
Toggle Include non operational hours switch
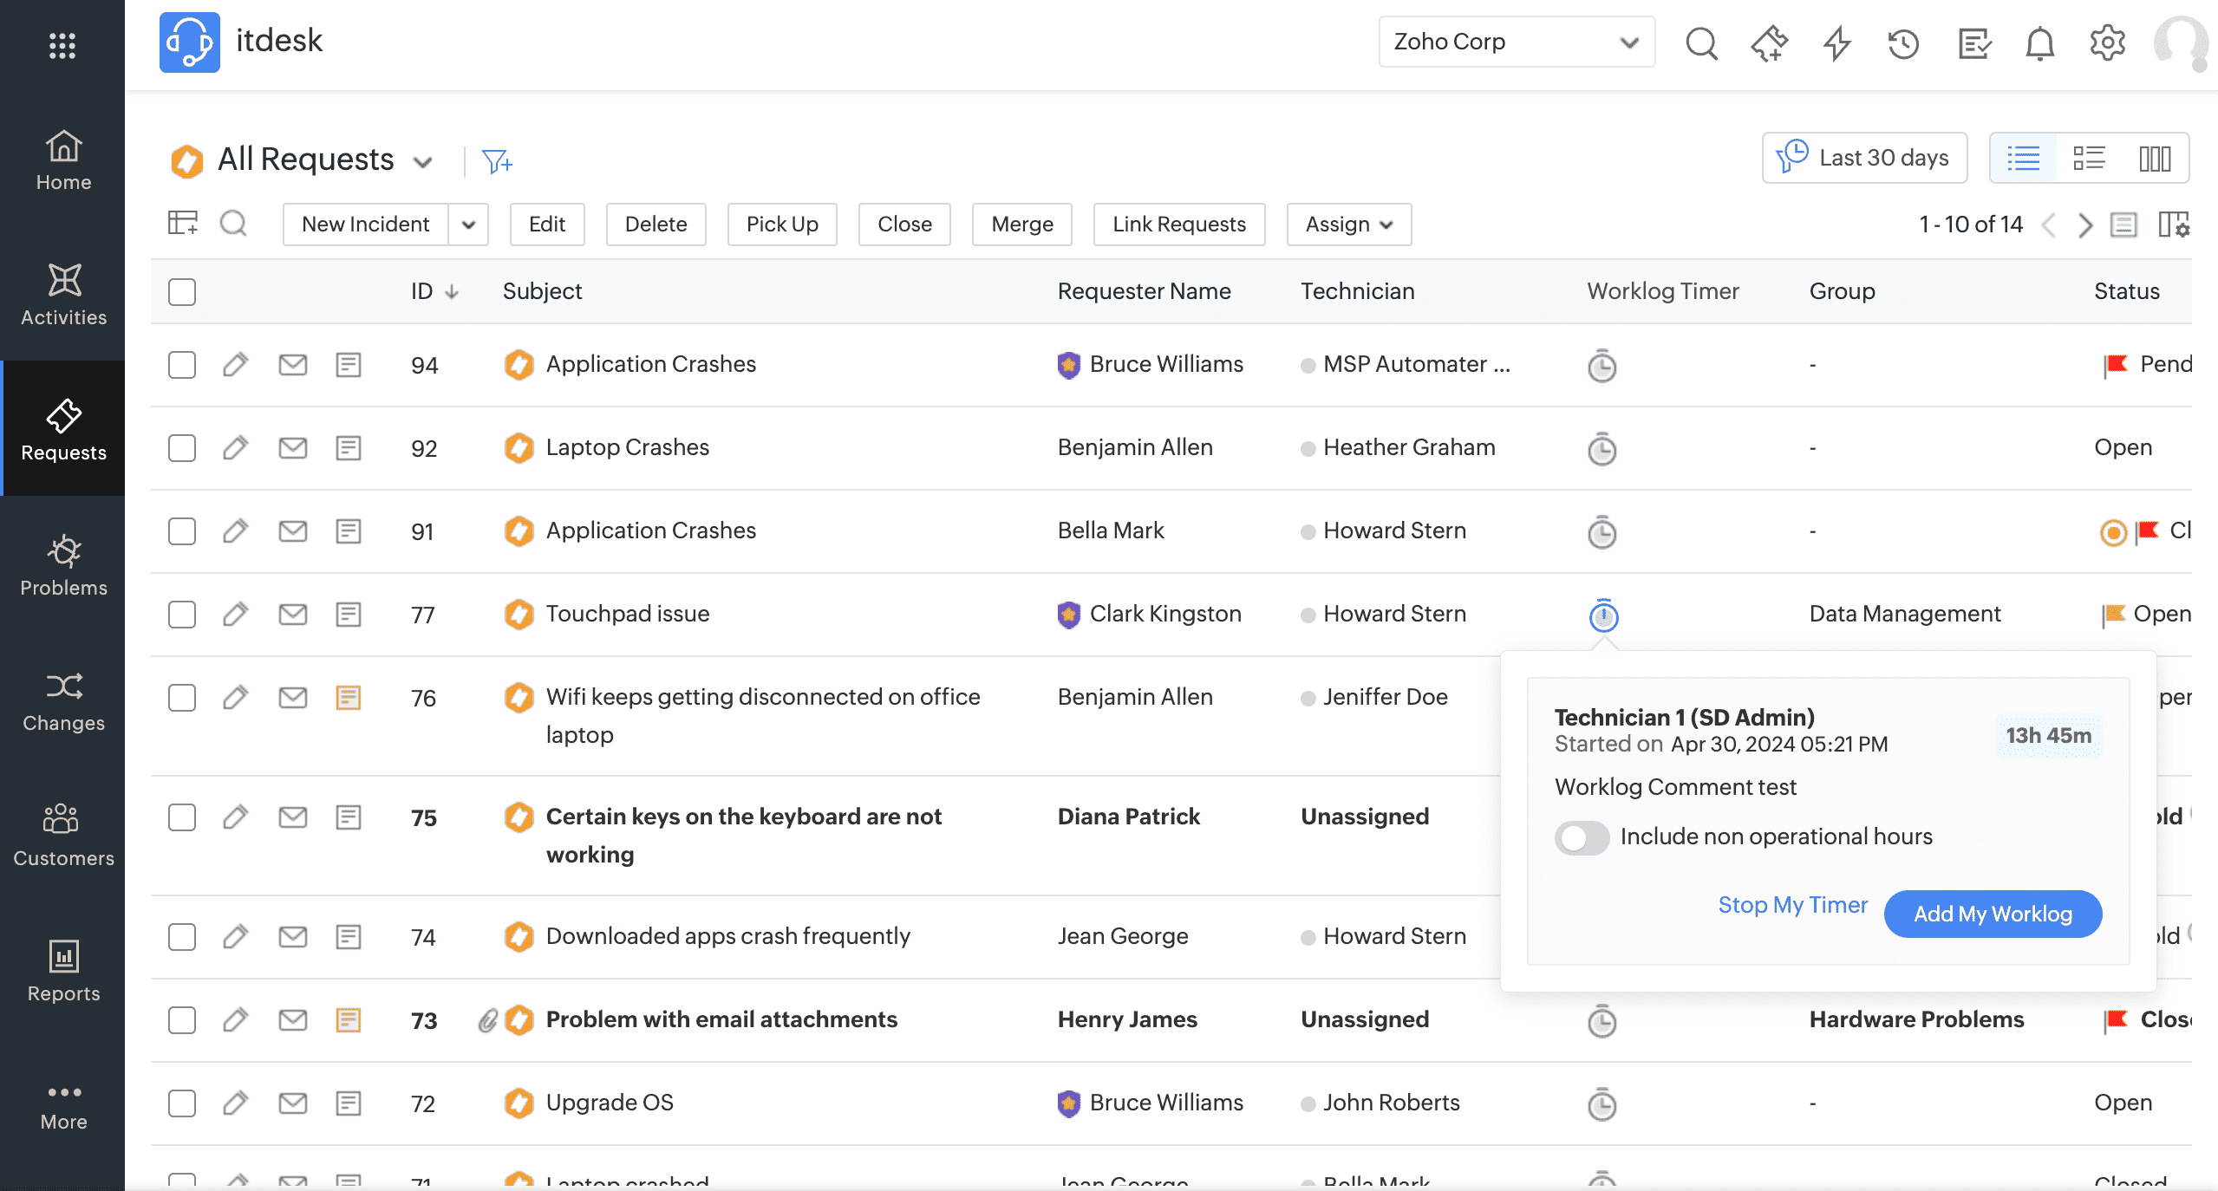pyautogui.click(x=1581, y=837)
